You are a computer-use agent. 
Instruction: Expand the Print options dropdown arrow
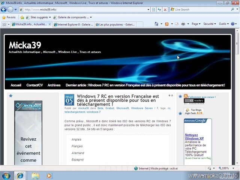coord(188,24)
